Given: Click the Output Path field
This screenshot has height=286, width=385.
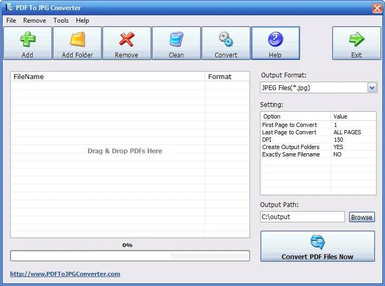Looking at the screenshot, I should pyautogui.click(x=302, y=217).
